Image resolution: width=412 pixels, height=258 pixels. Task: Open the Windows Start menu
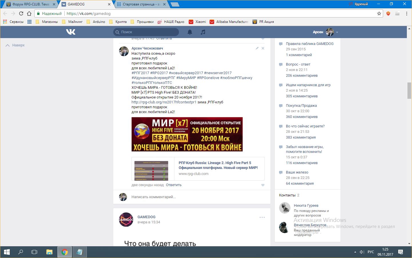coord(7,252)
